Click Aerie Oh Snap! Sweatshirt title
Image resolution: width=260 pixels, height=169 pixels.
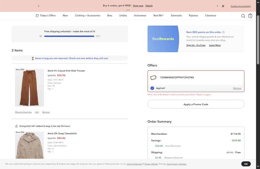pos(62,133)
